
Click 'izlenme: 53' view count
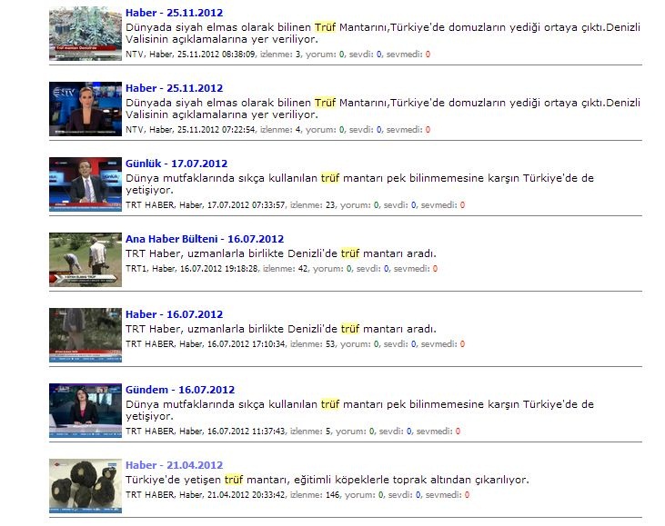313,344
